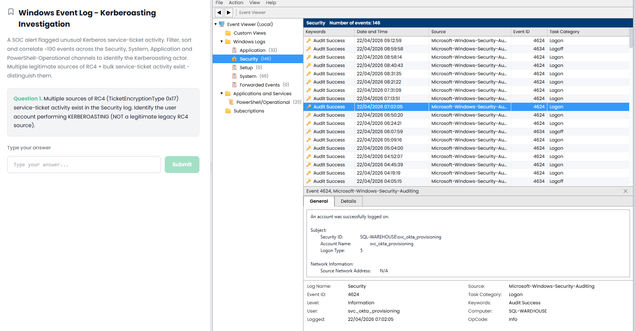This screenshot has width=636, height=331.
Task: Collapse the Event Viewer (Local) tree root
Action: tap(216, 24)
